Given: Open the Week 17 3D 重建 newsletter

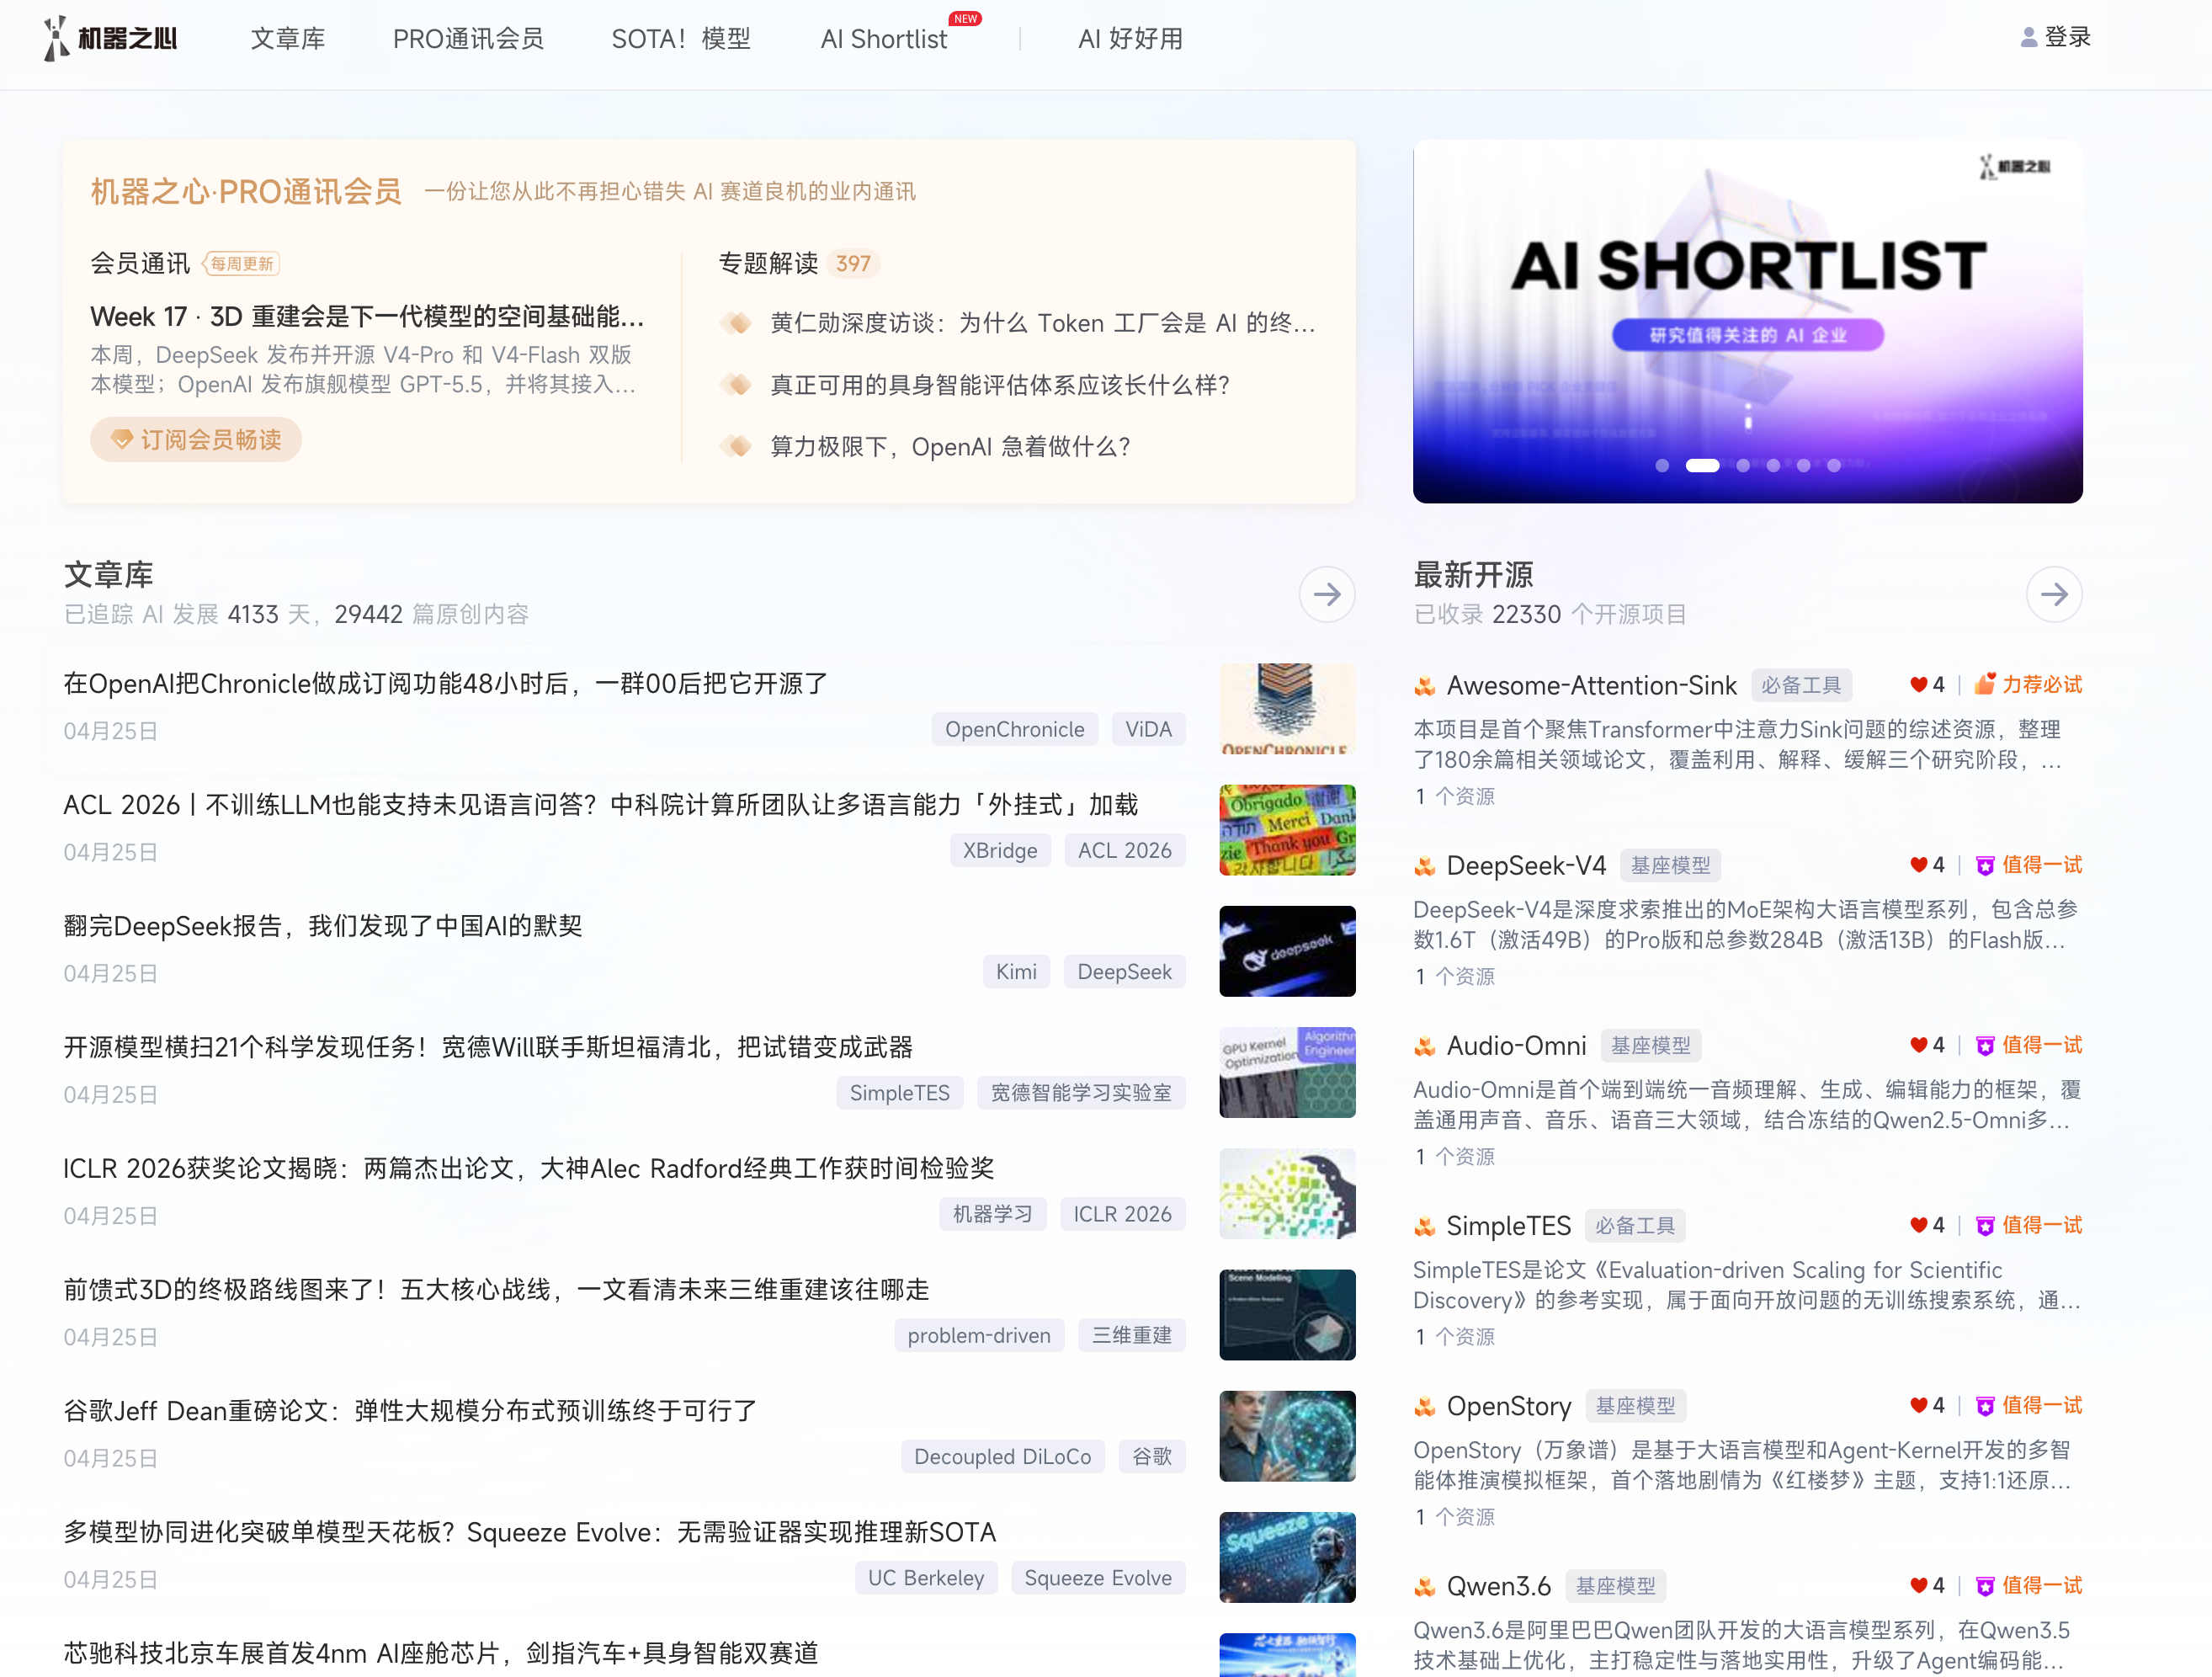Looking at the screenshot, I should coord(367,316).
